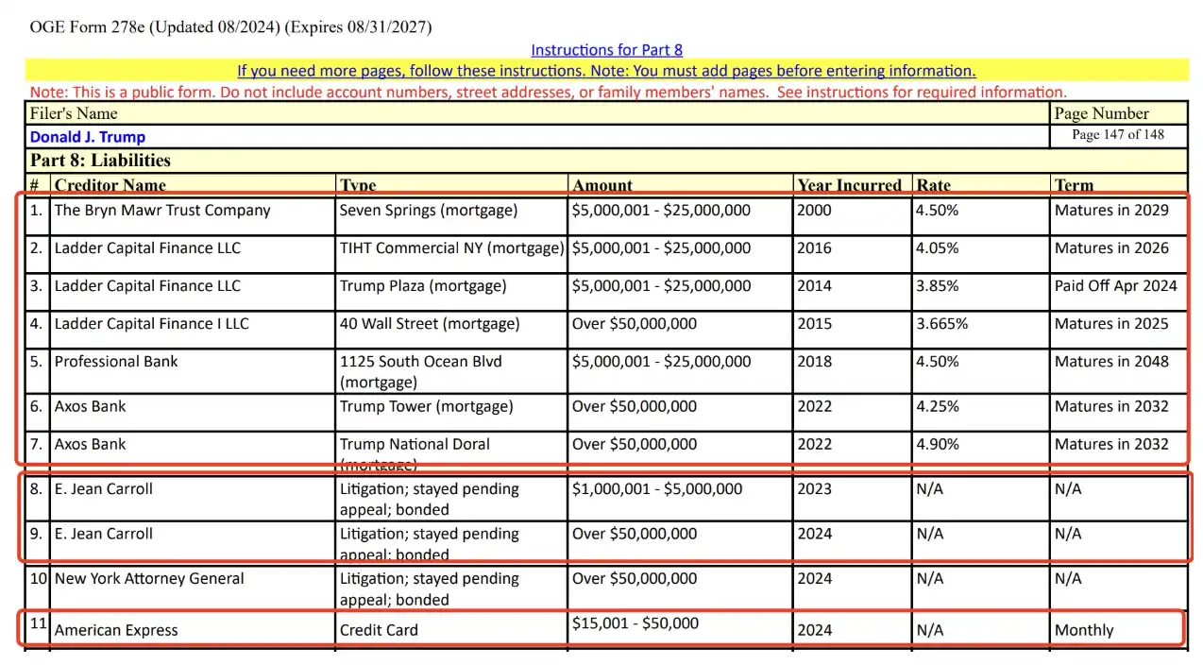
Task: Click the 'Matures in 2048' term field
Action: click(1111, 362)
